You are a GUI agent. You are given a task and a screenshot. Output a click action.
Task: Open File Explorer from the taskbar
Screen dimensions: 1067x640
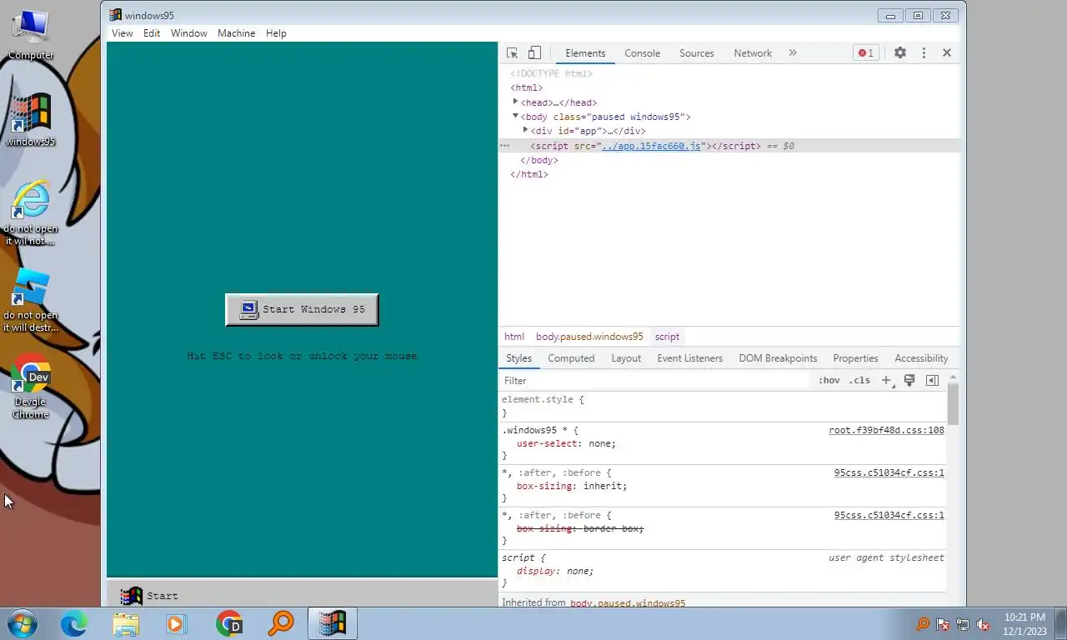click(x=126, y=623)
